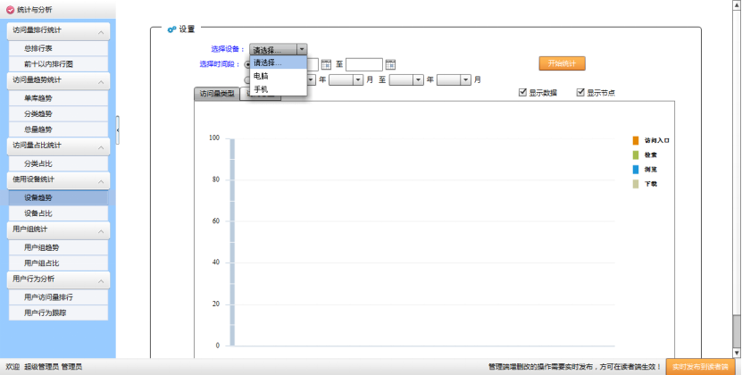Click the start date calendar icon
Viewport: 742px width, 375px height.
(x=326, y=64)
